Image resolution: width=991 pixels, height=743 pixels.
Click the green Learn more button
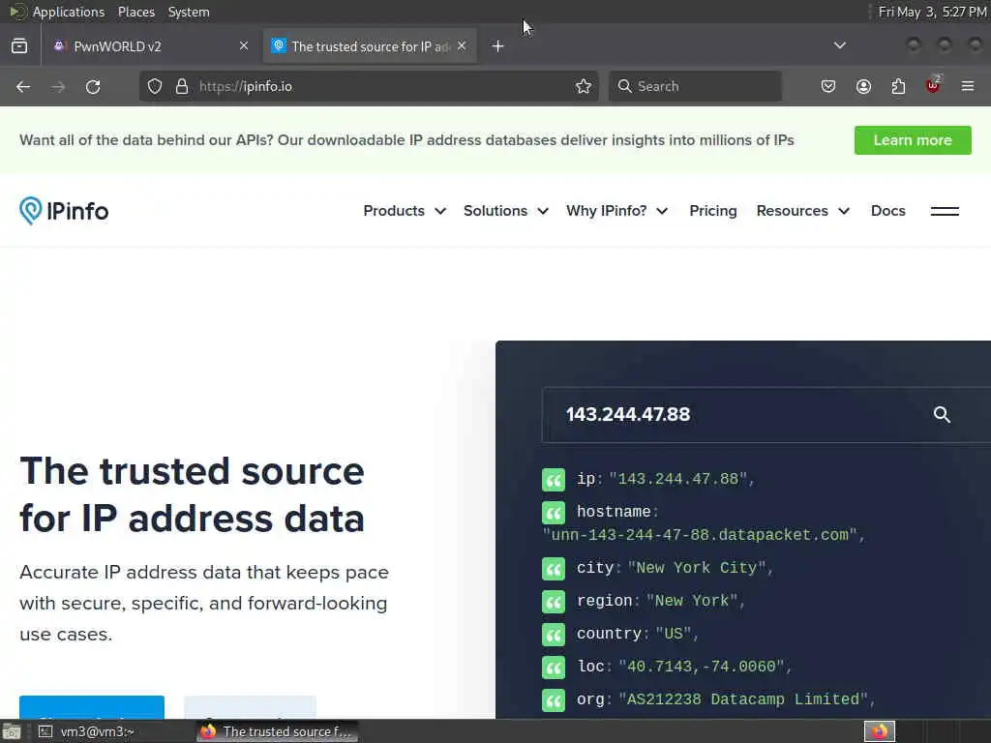click(913, 140)
